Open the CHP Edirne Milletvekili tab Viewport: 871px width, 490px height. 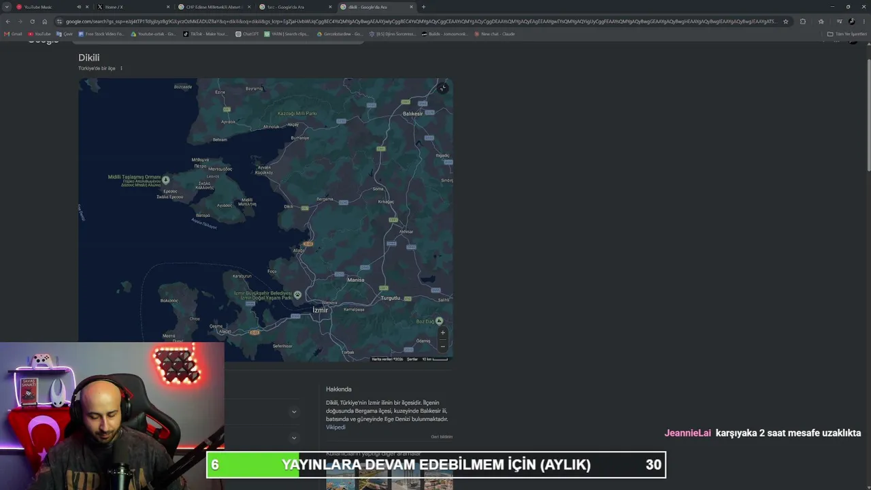(x=214, y=7)
